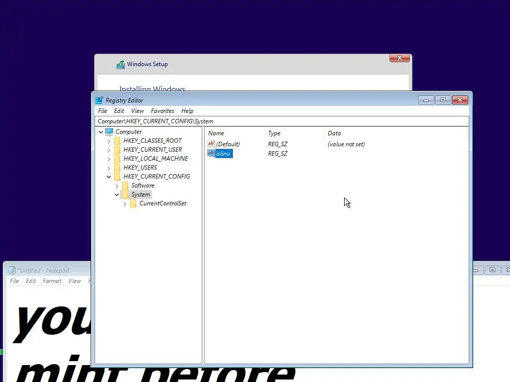This screenshot has width=510, height=382.
Task: Click the HKEY_LOCAL_MACHINE folder icon
Action: click(117, 159)
